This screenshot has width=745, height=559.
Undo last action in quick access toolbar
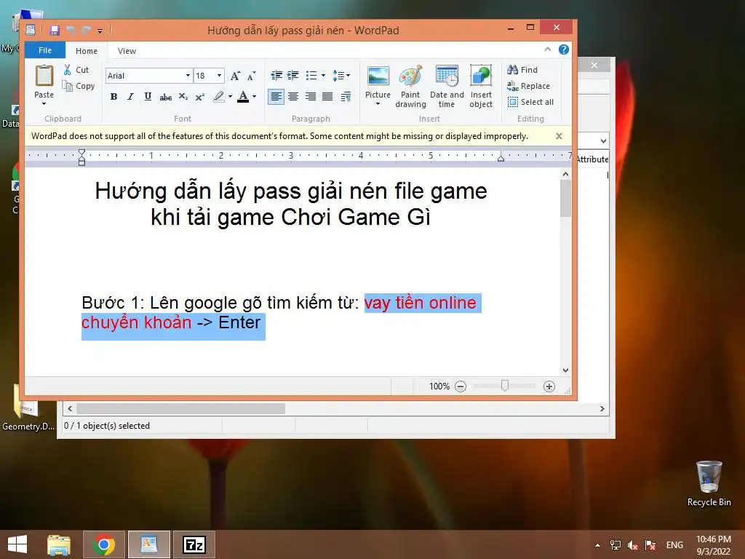pos(71,31)
